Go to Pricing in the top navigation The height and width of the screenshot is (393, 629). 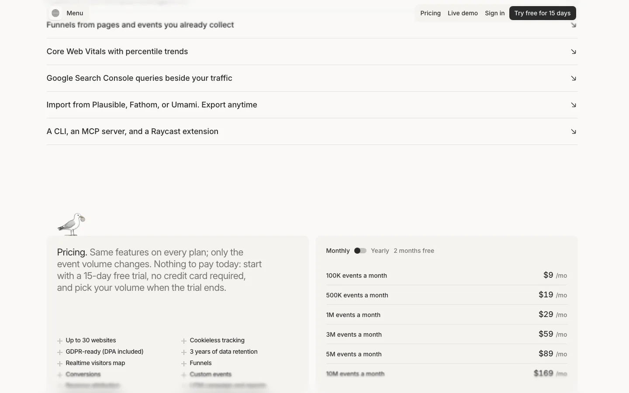pyautogui.click(x=430, y=13)
